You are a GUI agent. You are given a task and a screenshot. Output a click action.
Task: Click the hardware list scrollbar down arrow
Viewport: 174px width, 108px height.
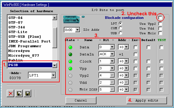coord(55,66)
